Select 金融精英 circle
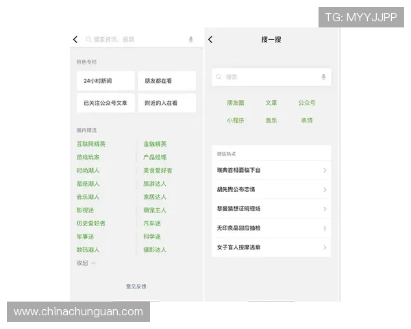The height and width of the screenshot is (329, 411). tap(155, 144)
